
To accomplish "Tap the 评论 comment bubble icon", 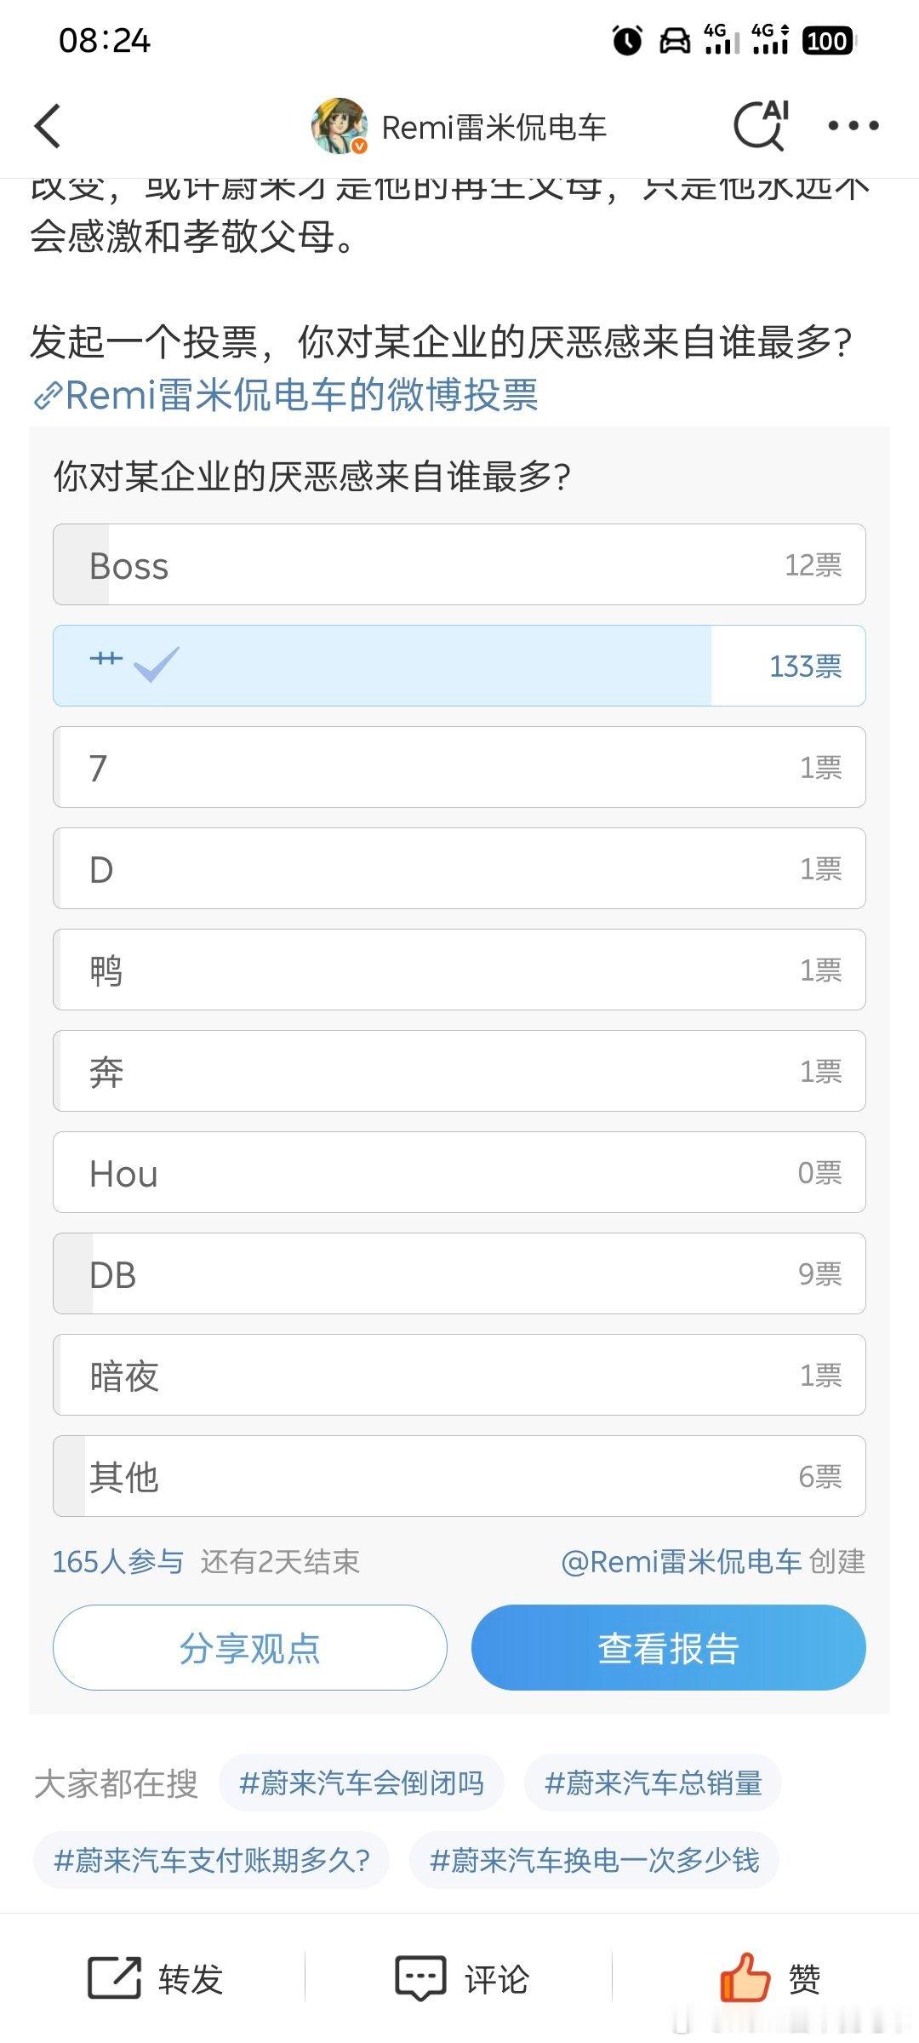I will (420, 1977).
